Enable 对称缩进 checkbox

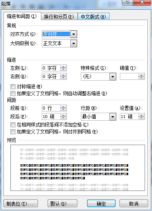13,86
